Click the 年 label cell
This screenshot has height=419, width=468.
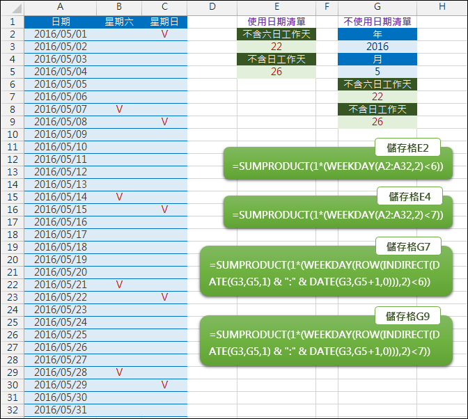point(377,34)
